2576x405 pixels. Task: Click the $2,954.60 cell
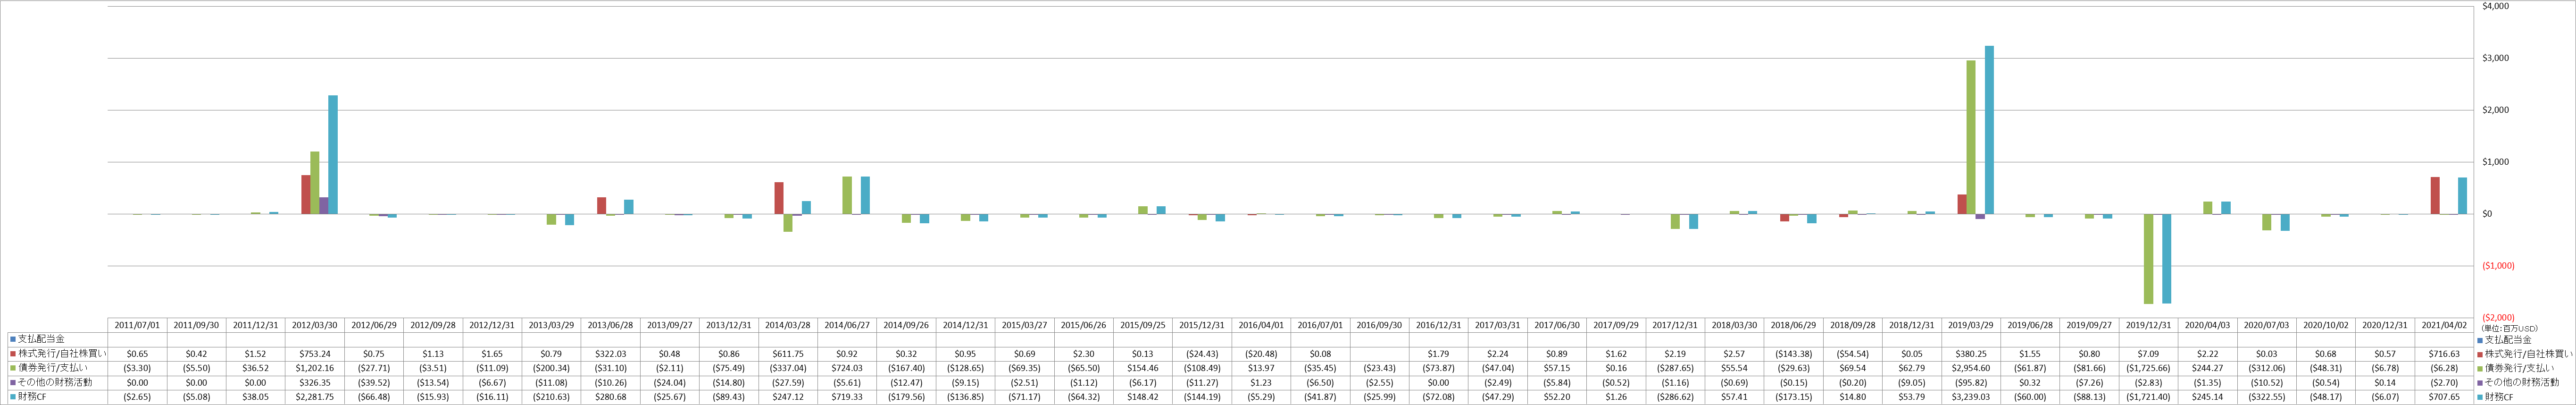coord(1971,368)
